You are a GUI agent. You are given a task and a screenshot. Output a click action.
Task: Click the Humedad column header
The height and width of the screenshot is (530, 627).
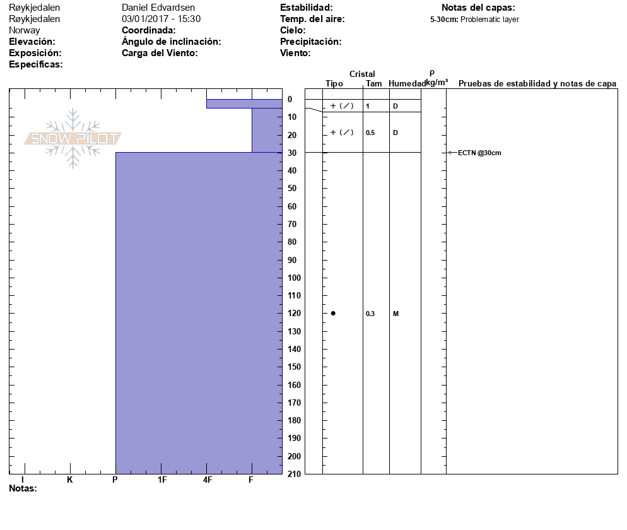pos(407,83)
